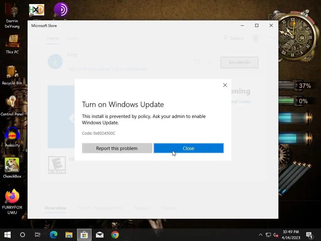Open the Store See details button
This screenshot has width=321, height=241.
[239, 62]
